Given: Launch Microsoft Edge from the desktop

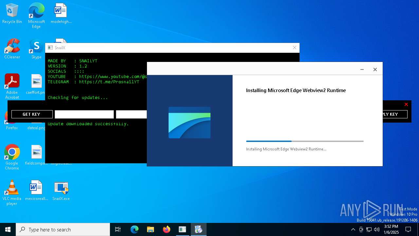Looking at the screenshot, I should pos(36,15).
